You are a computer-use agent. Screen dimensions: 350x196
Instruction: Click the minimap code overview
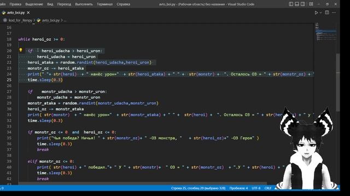[x=326, y=32]
